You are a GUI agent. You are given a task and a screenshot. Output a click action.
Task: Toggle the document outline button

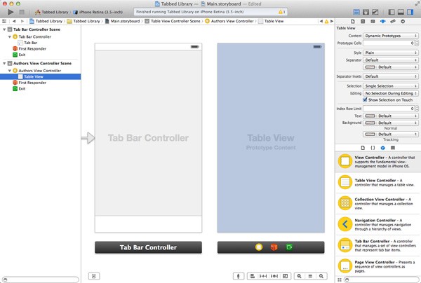[x=94, y=276]
